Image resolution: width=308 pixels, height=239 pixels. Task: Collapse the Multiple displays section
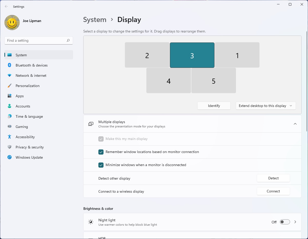tap(295, 124)
